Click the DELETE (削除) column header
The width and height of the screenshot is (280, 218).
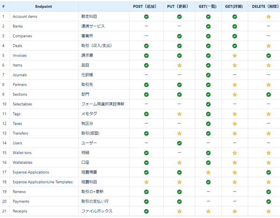(266, 7)
